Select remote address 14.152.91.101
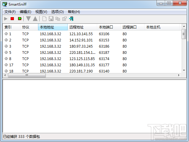Viewport: 189px width, 142px height. (81, 40)
